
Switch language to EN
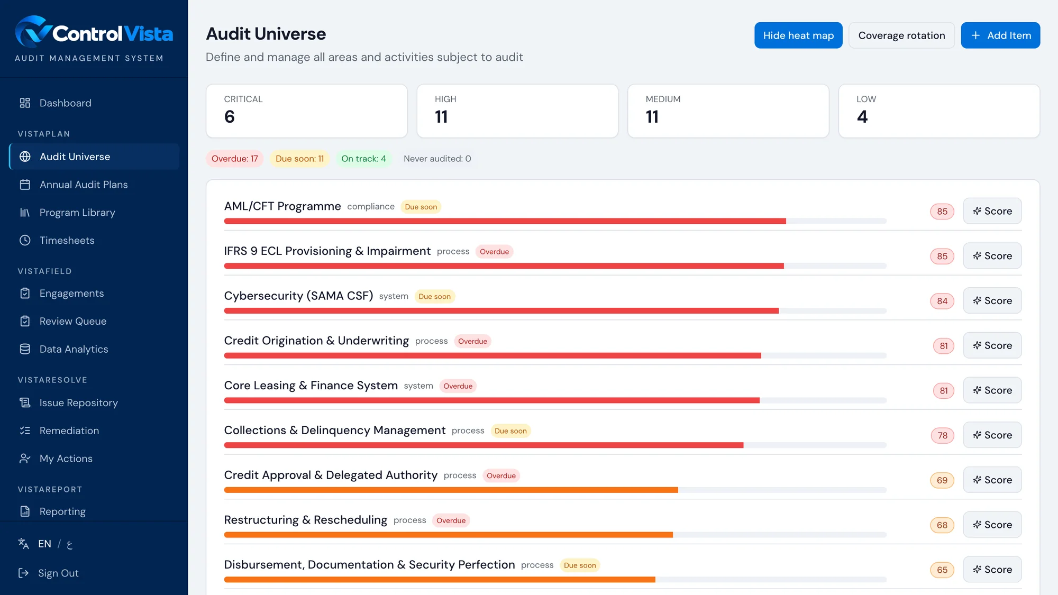pyautogui.click(x=44, y=544)
